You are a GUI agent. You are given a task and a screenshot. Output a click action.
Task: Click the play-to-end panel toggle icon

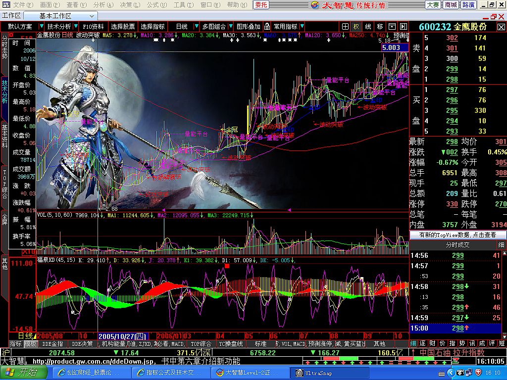[x=403, y=27]
